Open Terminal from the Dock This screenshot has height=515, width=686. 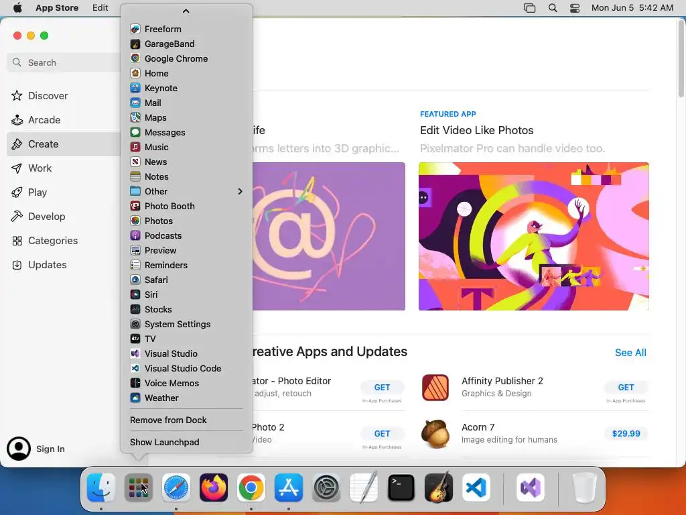pyautogui.click(x=401, y=488)
